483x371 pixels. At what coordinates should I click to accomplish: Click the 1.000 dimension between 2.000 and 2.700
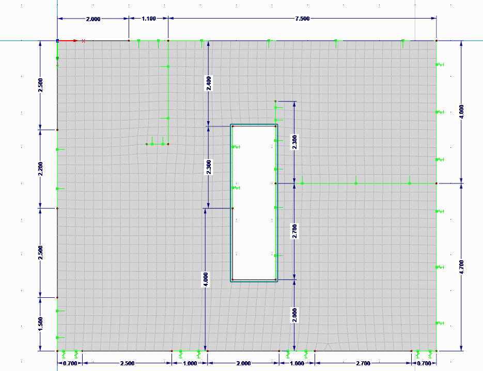(297, 363)
